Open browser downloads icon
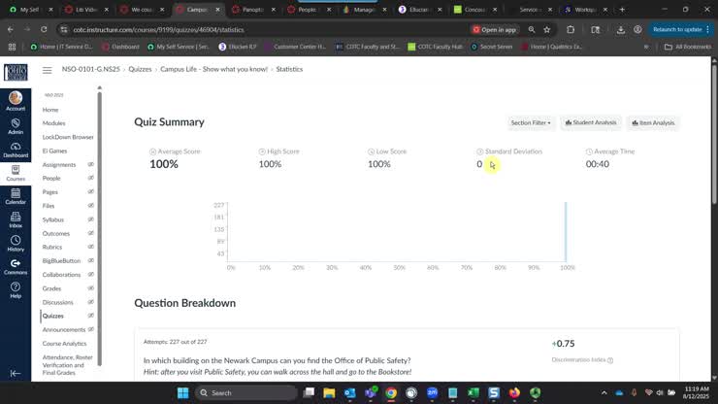The height and width of the screenshot is (404, 718). (x=620, y=29)
